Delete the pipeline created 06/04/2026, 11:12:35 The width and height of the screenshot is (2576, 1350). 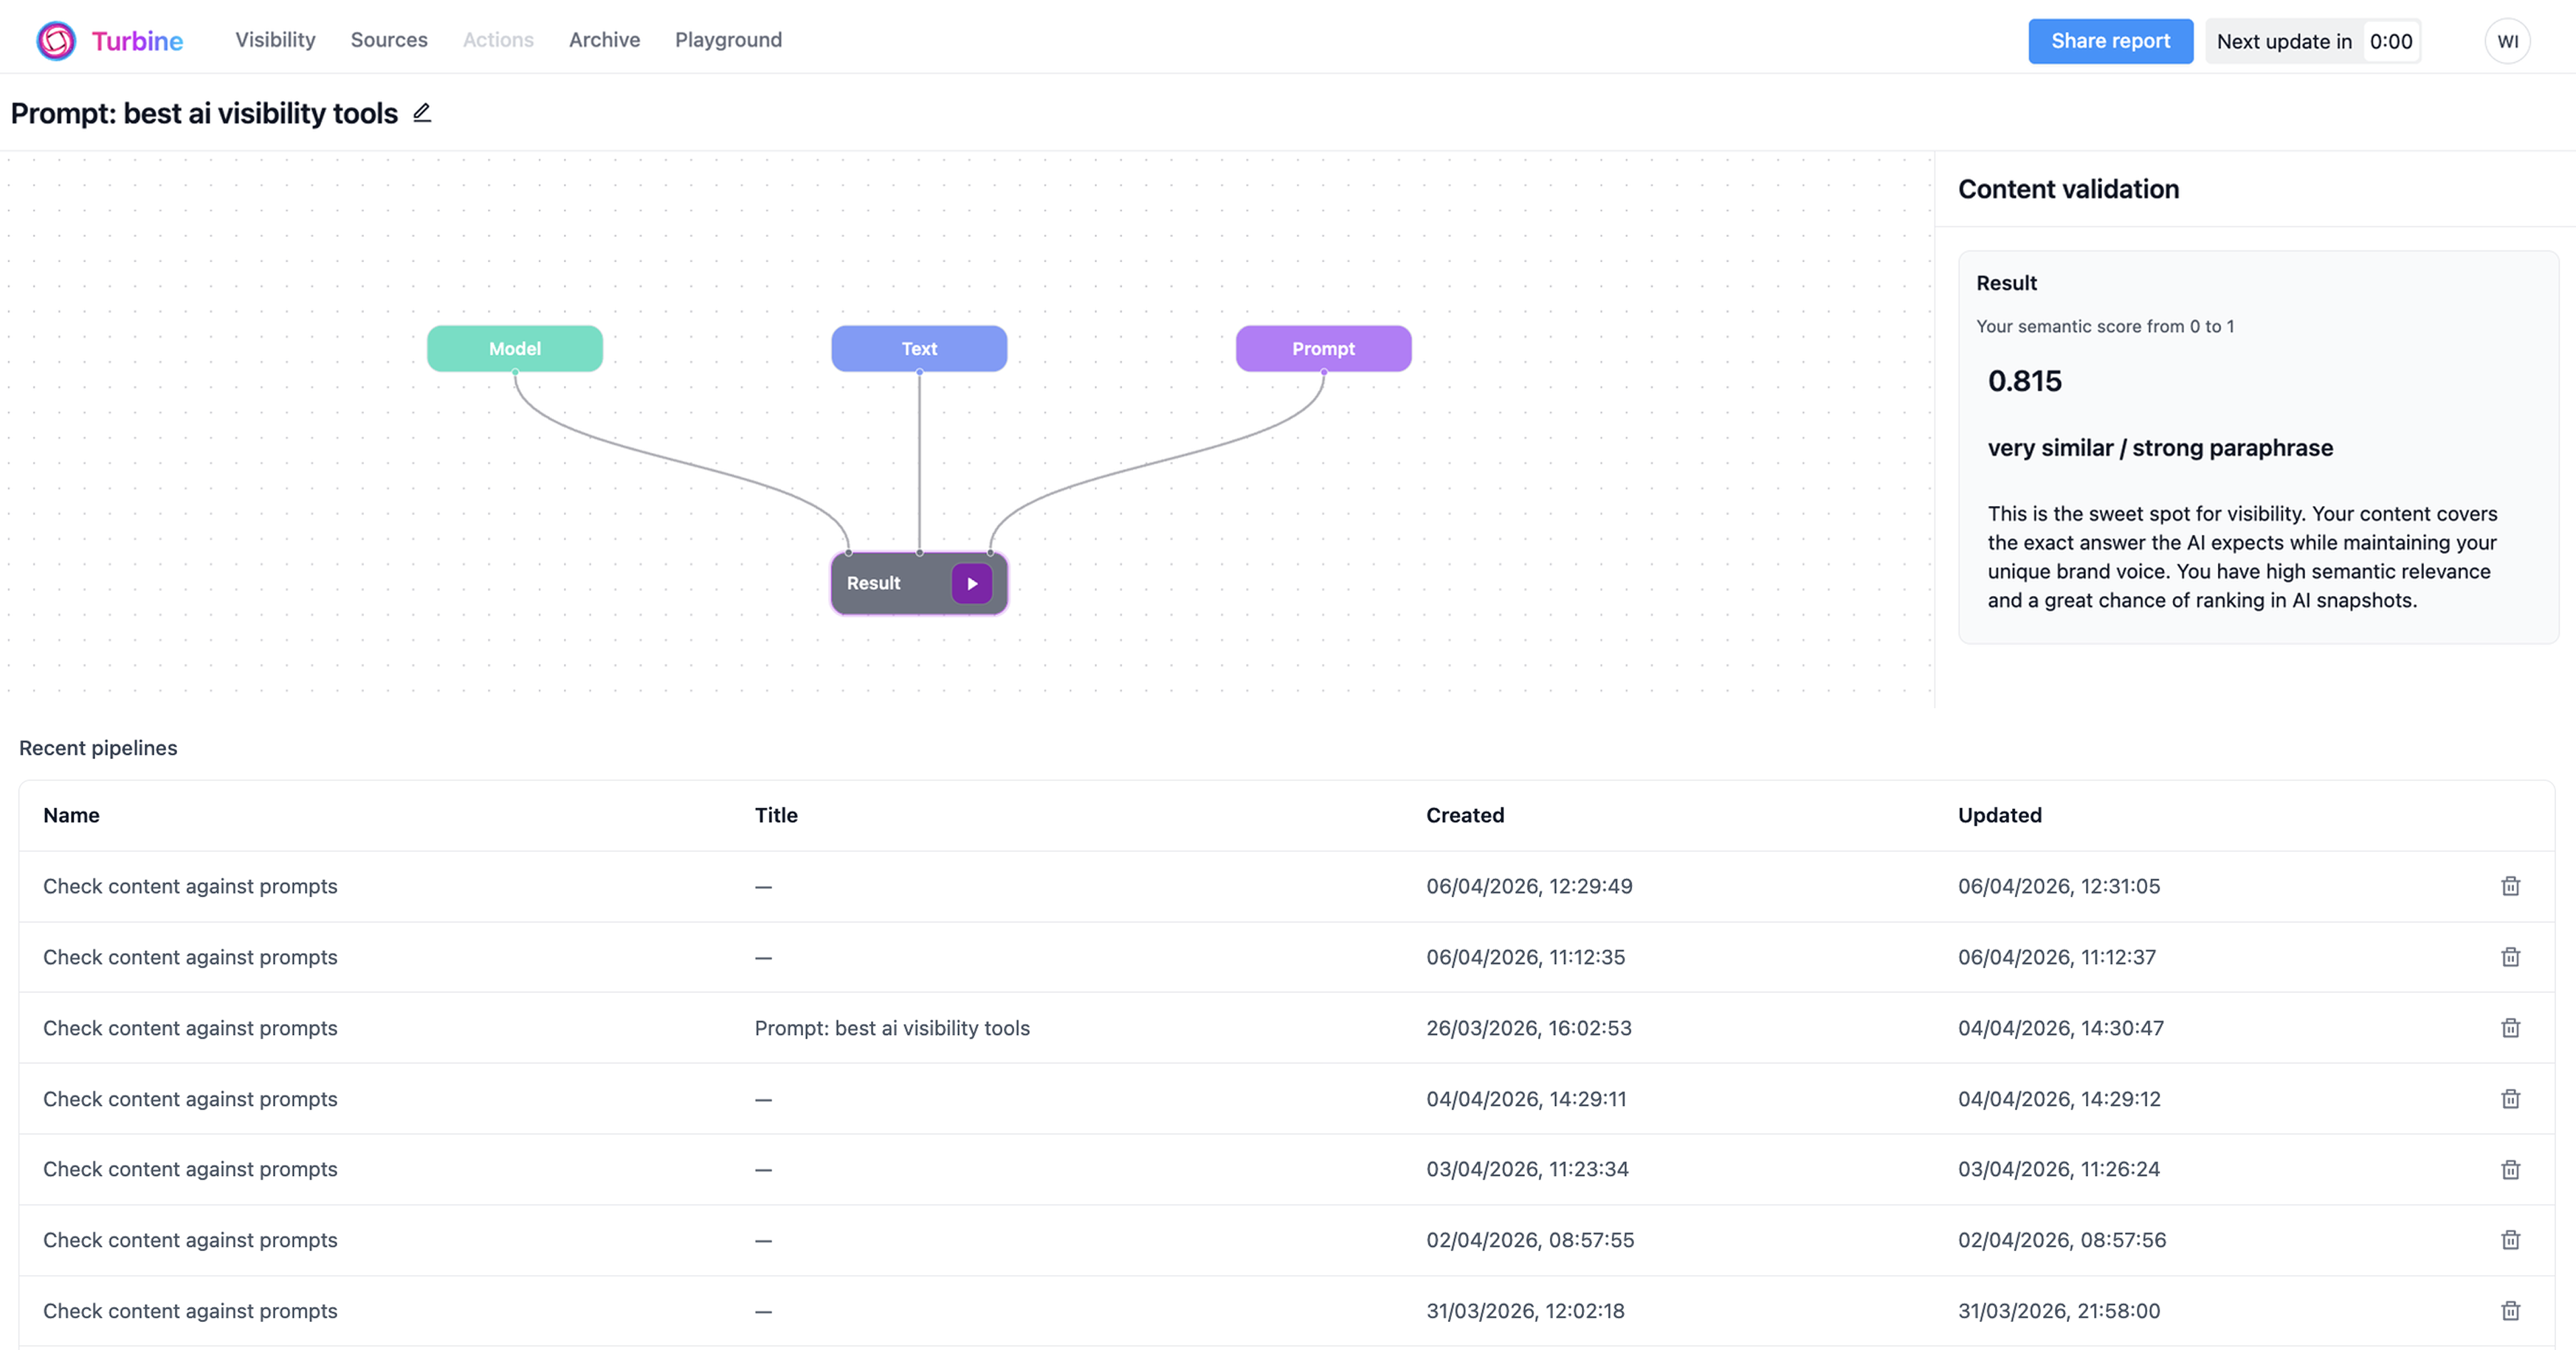point(2510,958)
